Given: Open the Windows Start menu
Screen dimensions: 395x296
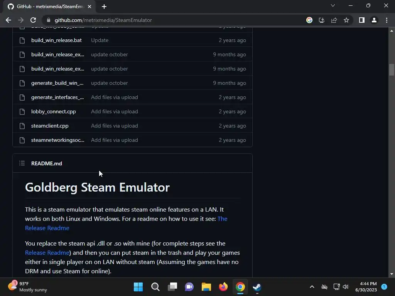Looking at the screenshot, I should [x=138, y=287].
